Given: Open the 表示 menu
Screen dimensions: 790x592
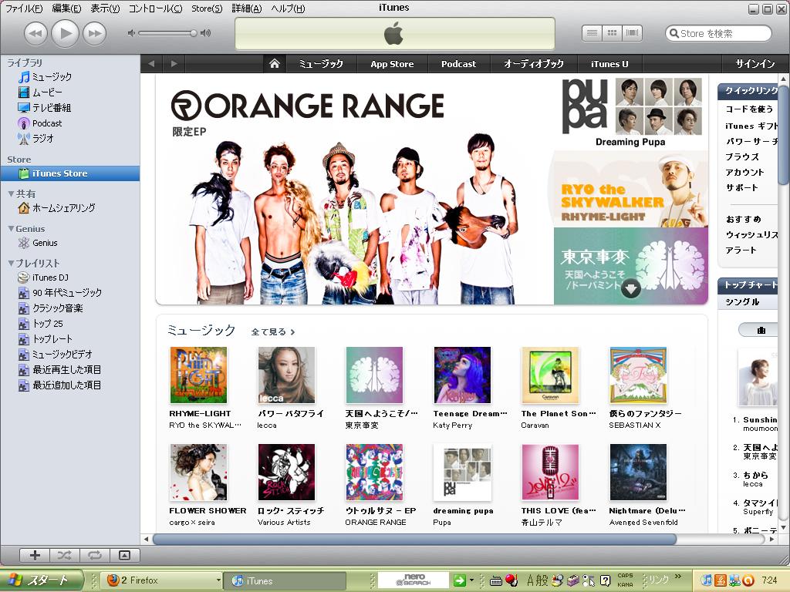Looking at the screenshot, I should [105, 8].
